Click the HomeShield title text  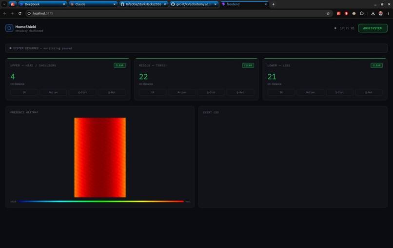click(25, 27)
